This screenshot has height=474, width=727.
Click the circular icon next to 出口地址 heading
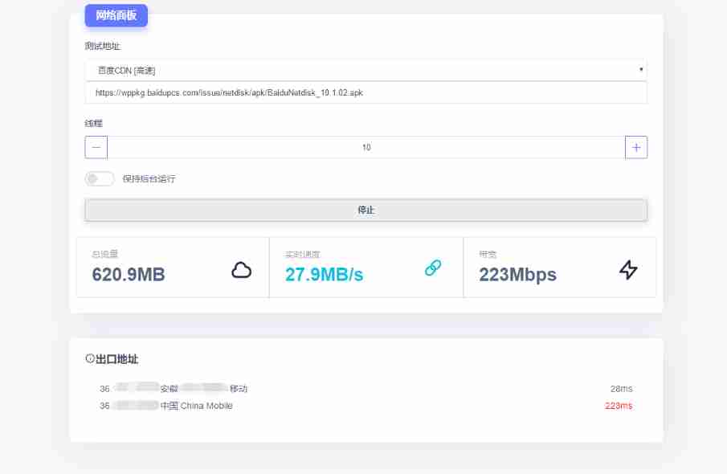tap(88, 359)
